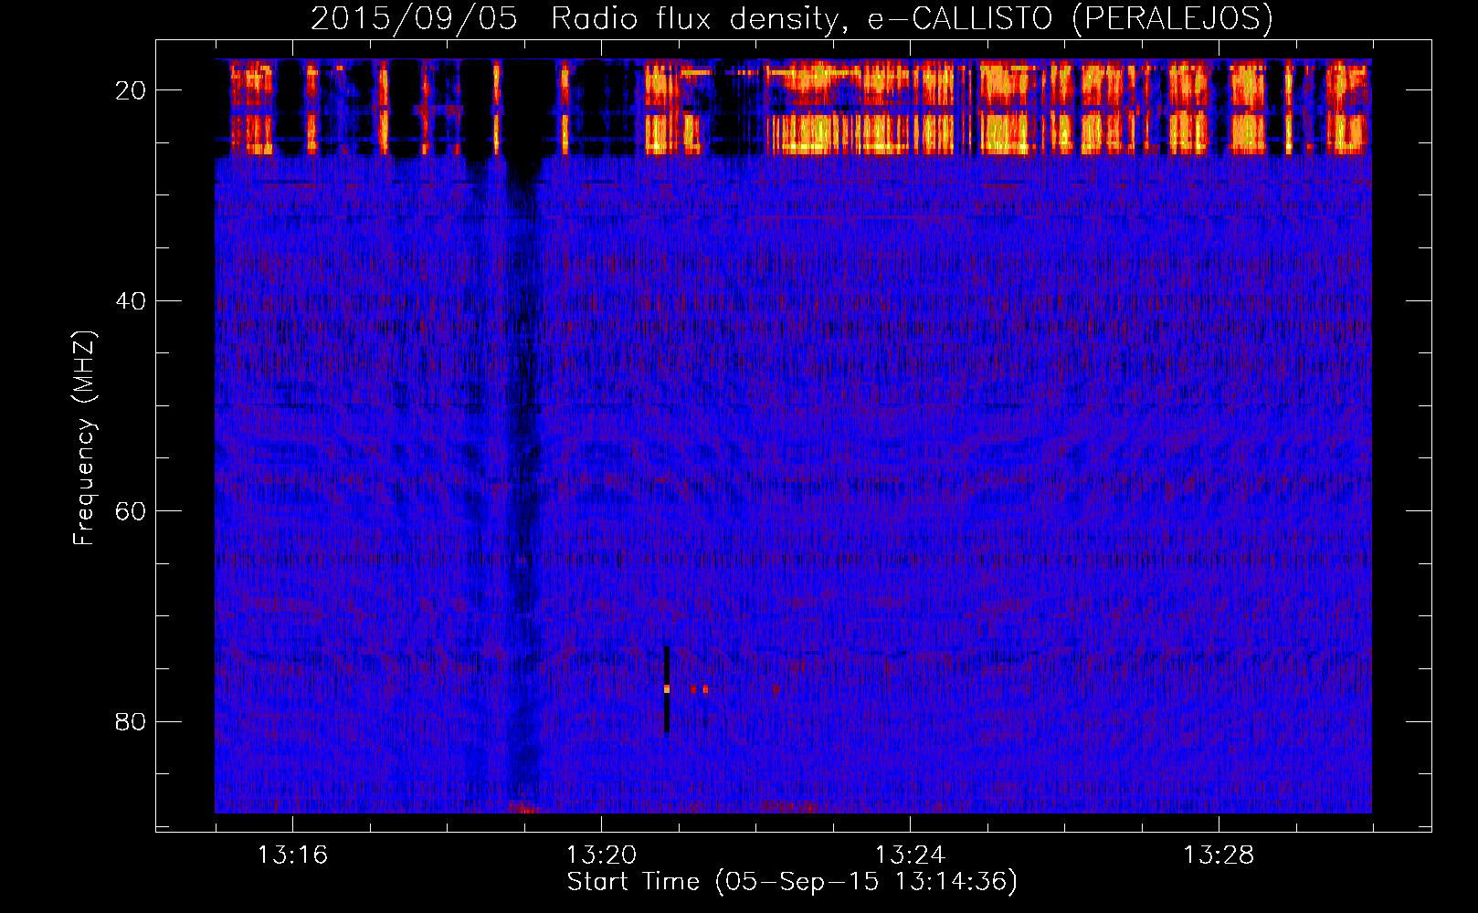The image size is (1478, 913).
Task: Click the 13:16 time tick label
Action: pos(292,855)
